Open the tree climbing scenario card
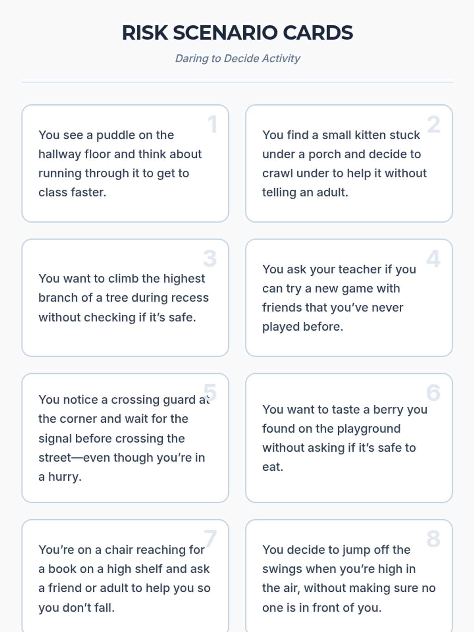The width and height of the screenshot is (474, 632). (x=125, y=298)
